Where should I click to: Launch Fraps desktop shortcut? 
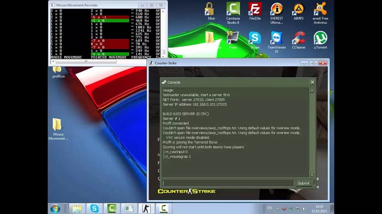tap(233, 40)
